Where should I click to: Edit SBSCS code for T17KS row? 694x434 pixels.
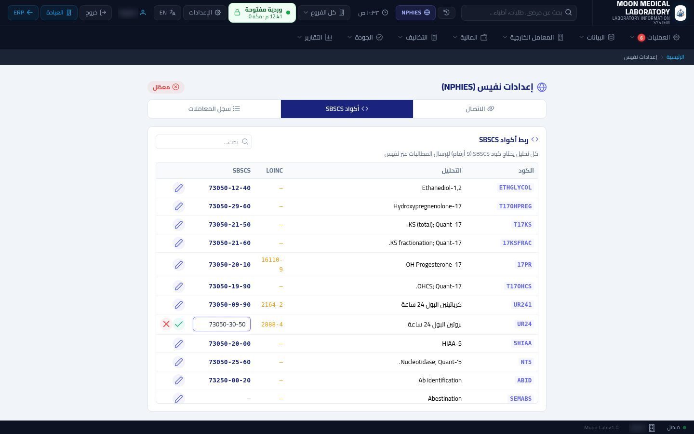point(178,225)
